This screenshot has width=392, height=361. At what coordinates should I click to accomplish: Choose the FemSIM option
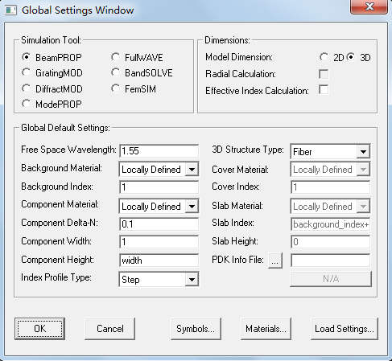[116, 88]
